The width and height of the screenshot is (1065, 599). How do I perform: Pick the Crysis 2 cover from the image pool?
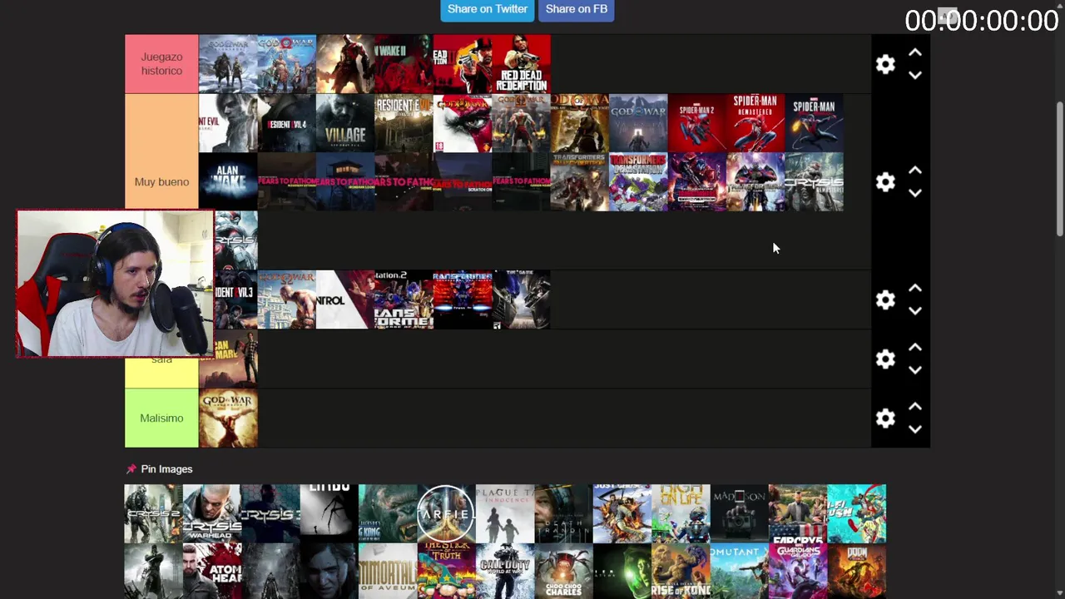coord(153,513)
